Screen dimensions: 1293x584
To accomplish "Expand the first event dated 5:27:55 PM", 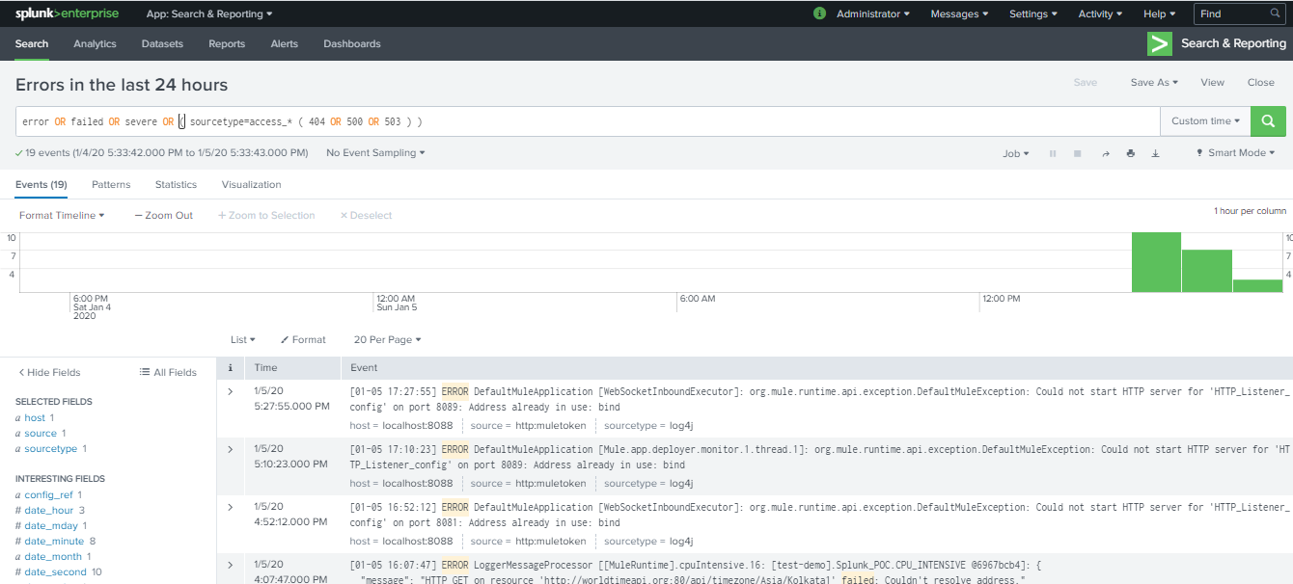I will click(230, 391).
